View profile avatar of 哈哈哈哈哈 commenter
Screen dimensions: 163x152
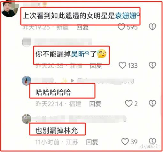pyautogui.click(x=26, y=81)
